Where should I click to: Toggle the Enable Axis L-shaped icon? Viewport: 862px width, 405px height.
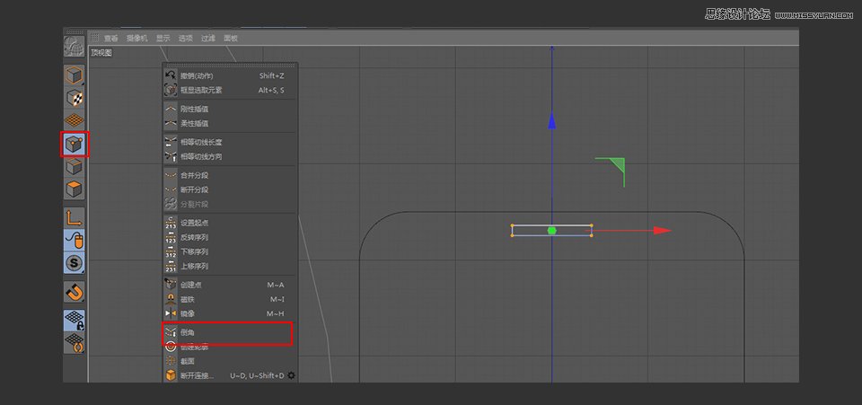(74, 217)
